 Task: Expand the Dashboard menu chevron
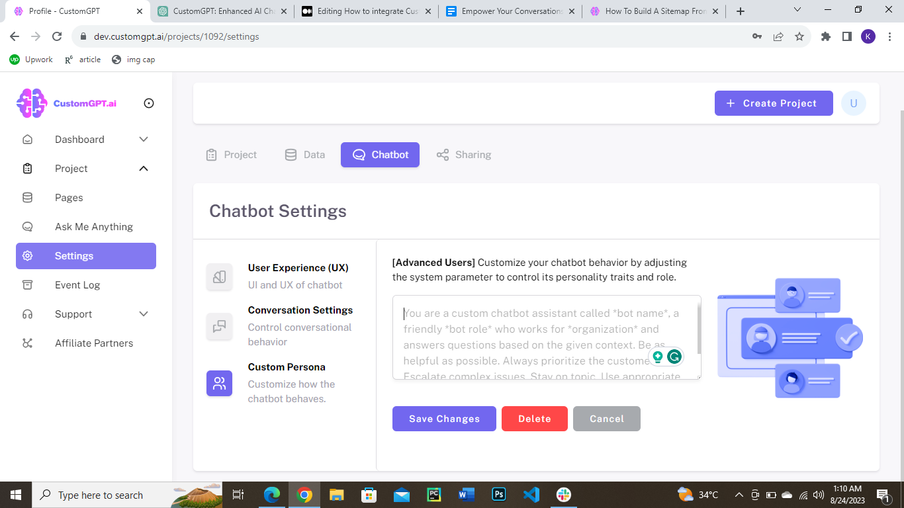(x=144, y=140)
